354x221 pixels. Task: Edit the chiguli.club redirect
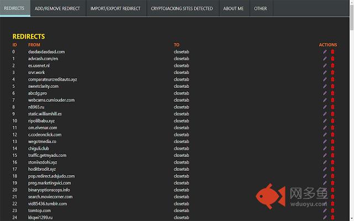tap(325, 149)
